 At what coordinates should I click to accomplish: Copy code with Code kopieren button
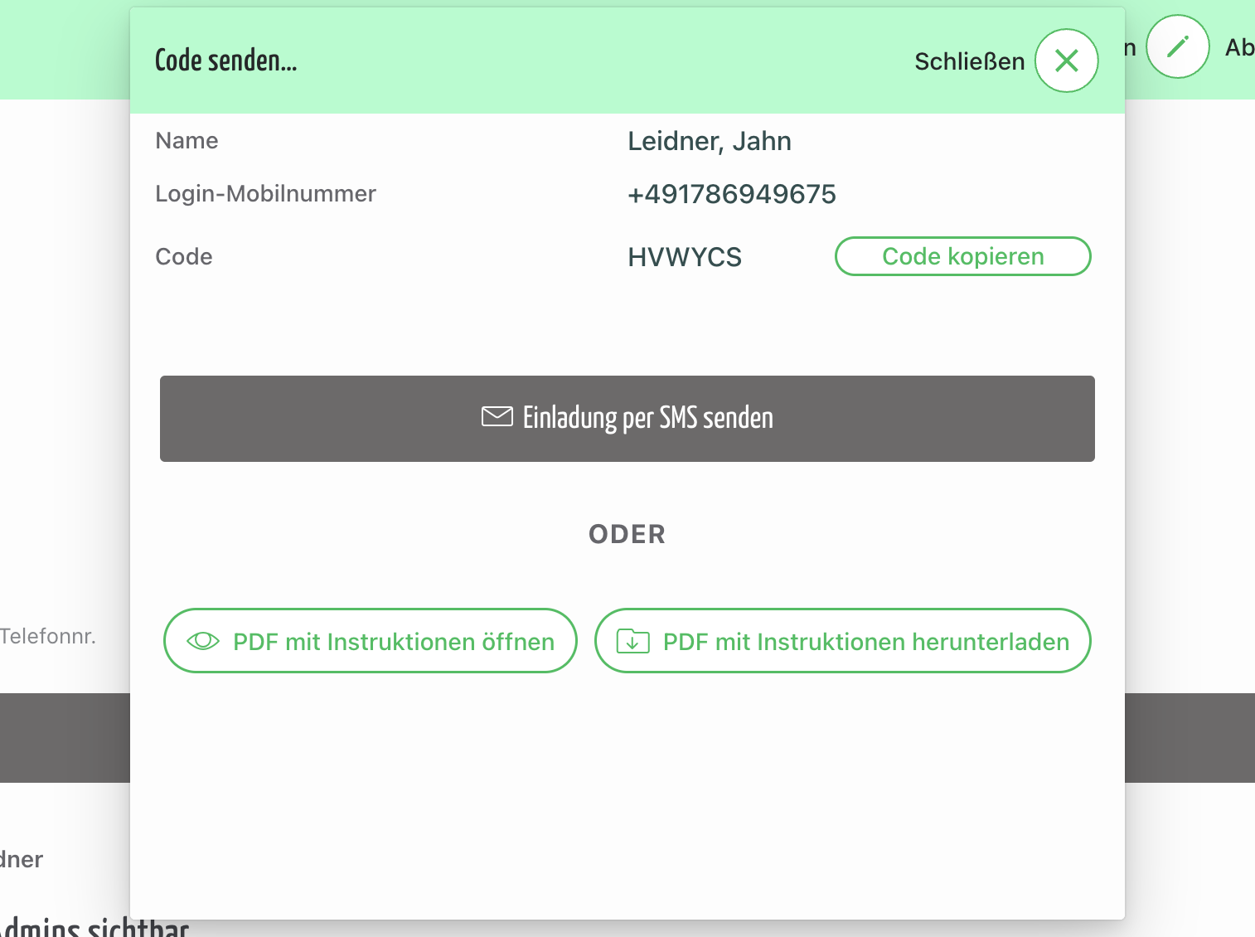pyautogui.click(x=962, y=256)
